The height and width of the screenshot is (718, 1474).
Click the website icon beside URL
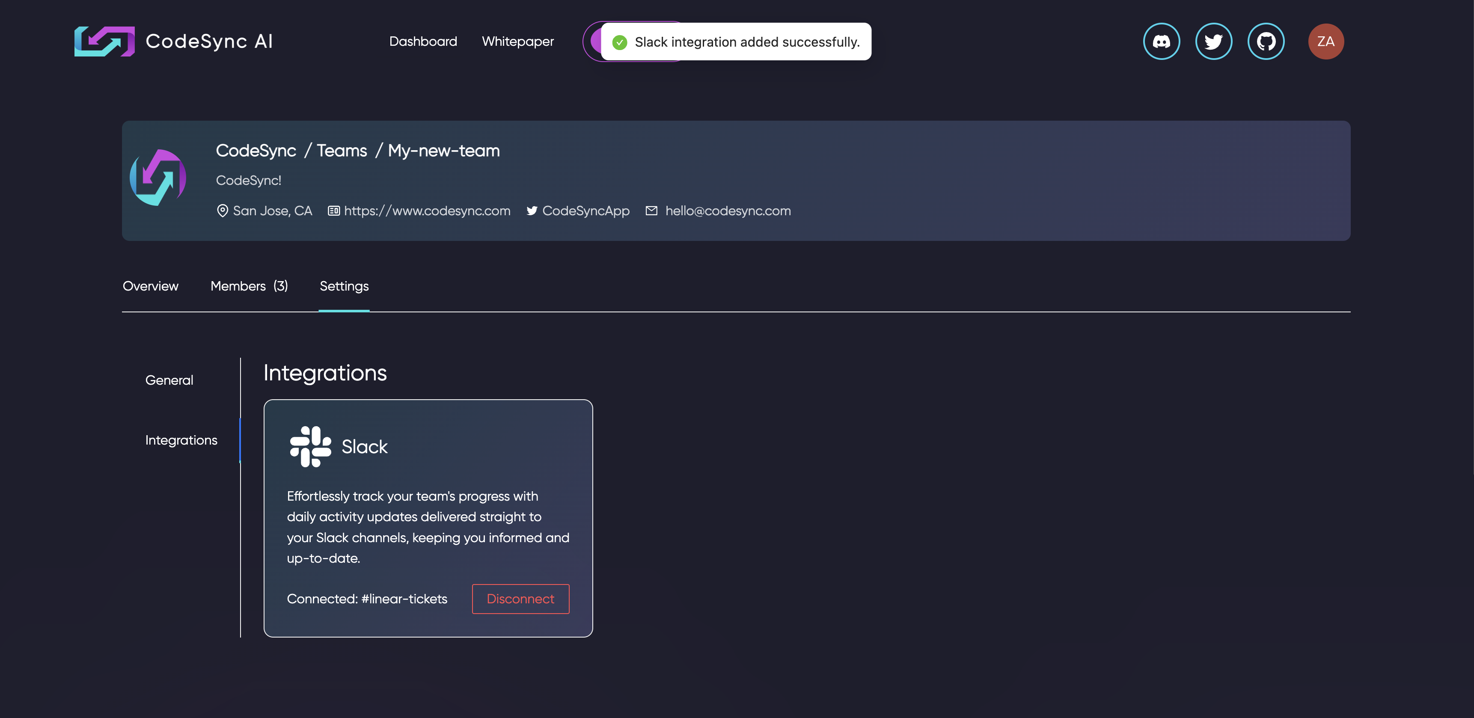click(x=333, y=211)
